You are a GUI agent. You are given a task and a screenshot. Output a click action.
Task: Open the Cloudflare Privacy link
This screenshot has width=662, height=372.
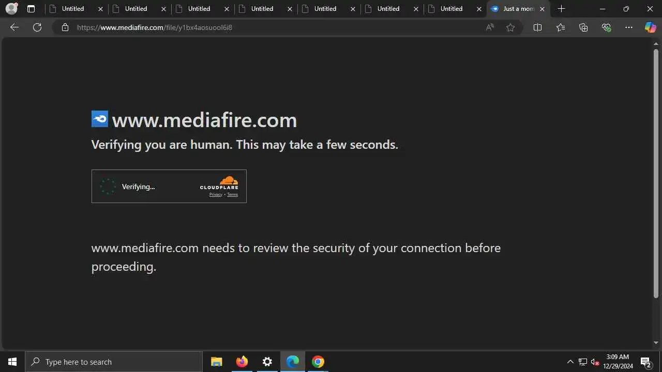(x=216, y=195)
